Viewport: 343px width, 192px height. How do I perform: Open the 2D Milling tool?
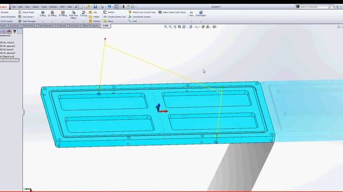(52, 14)
